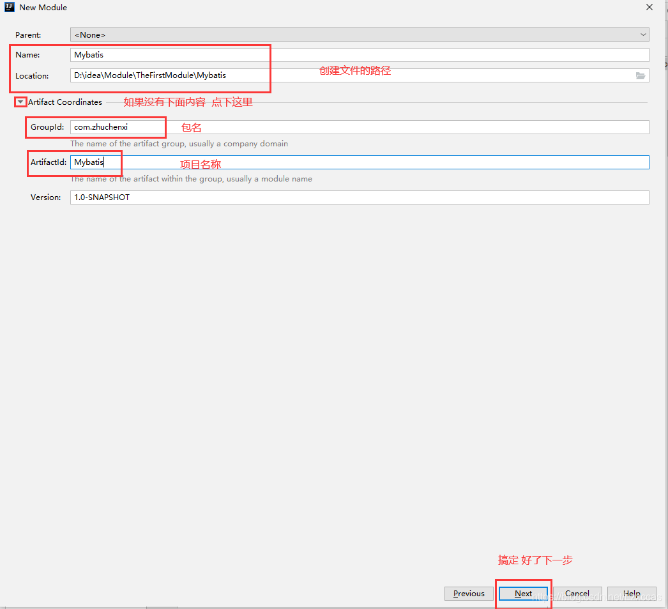
Task: Close the New Module window
Action: click(649, 7)
